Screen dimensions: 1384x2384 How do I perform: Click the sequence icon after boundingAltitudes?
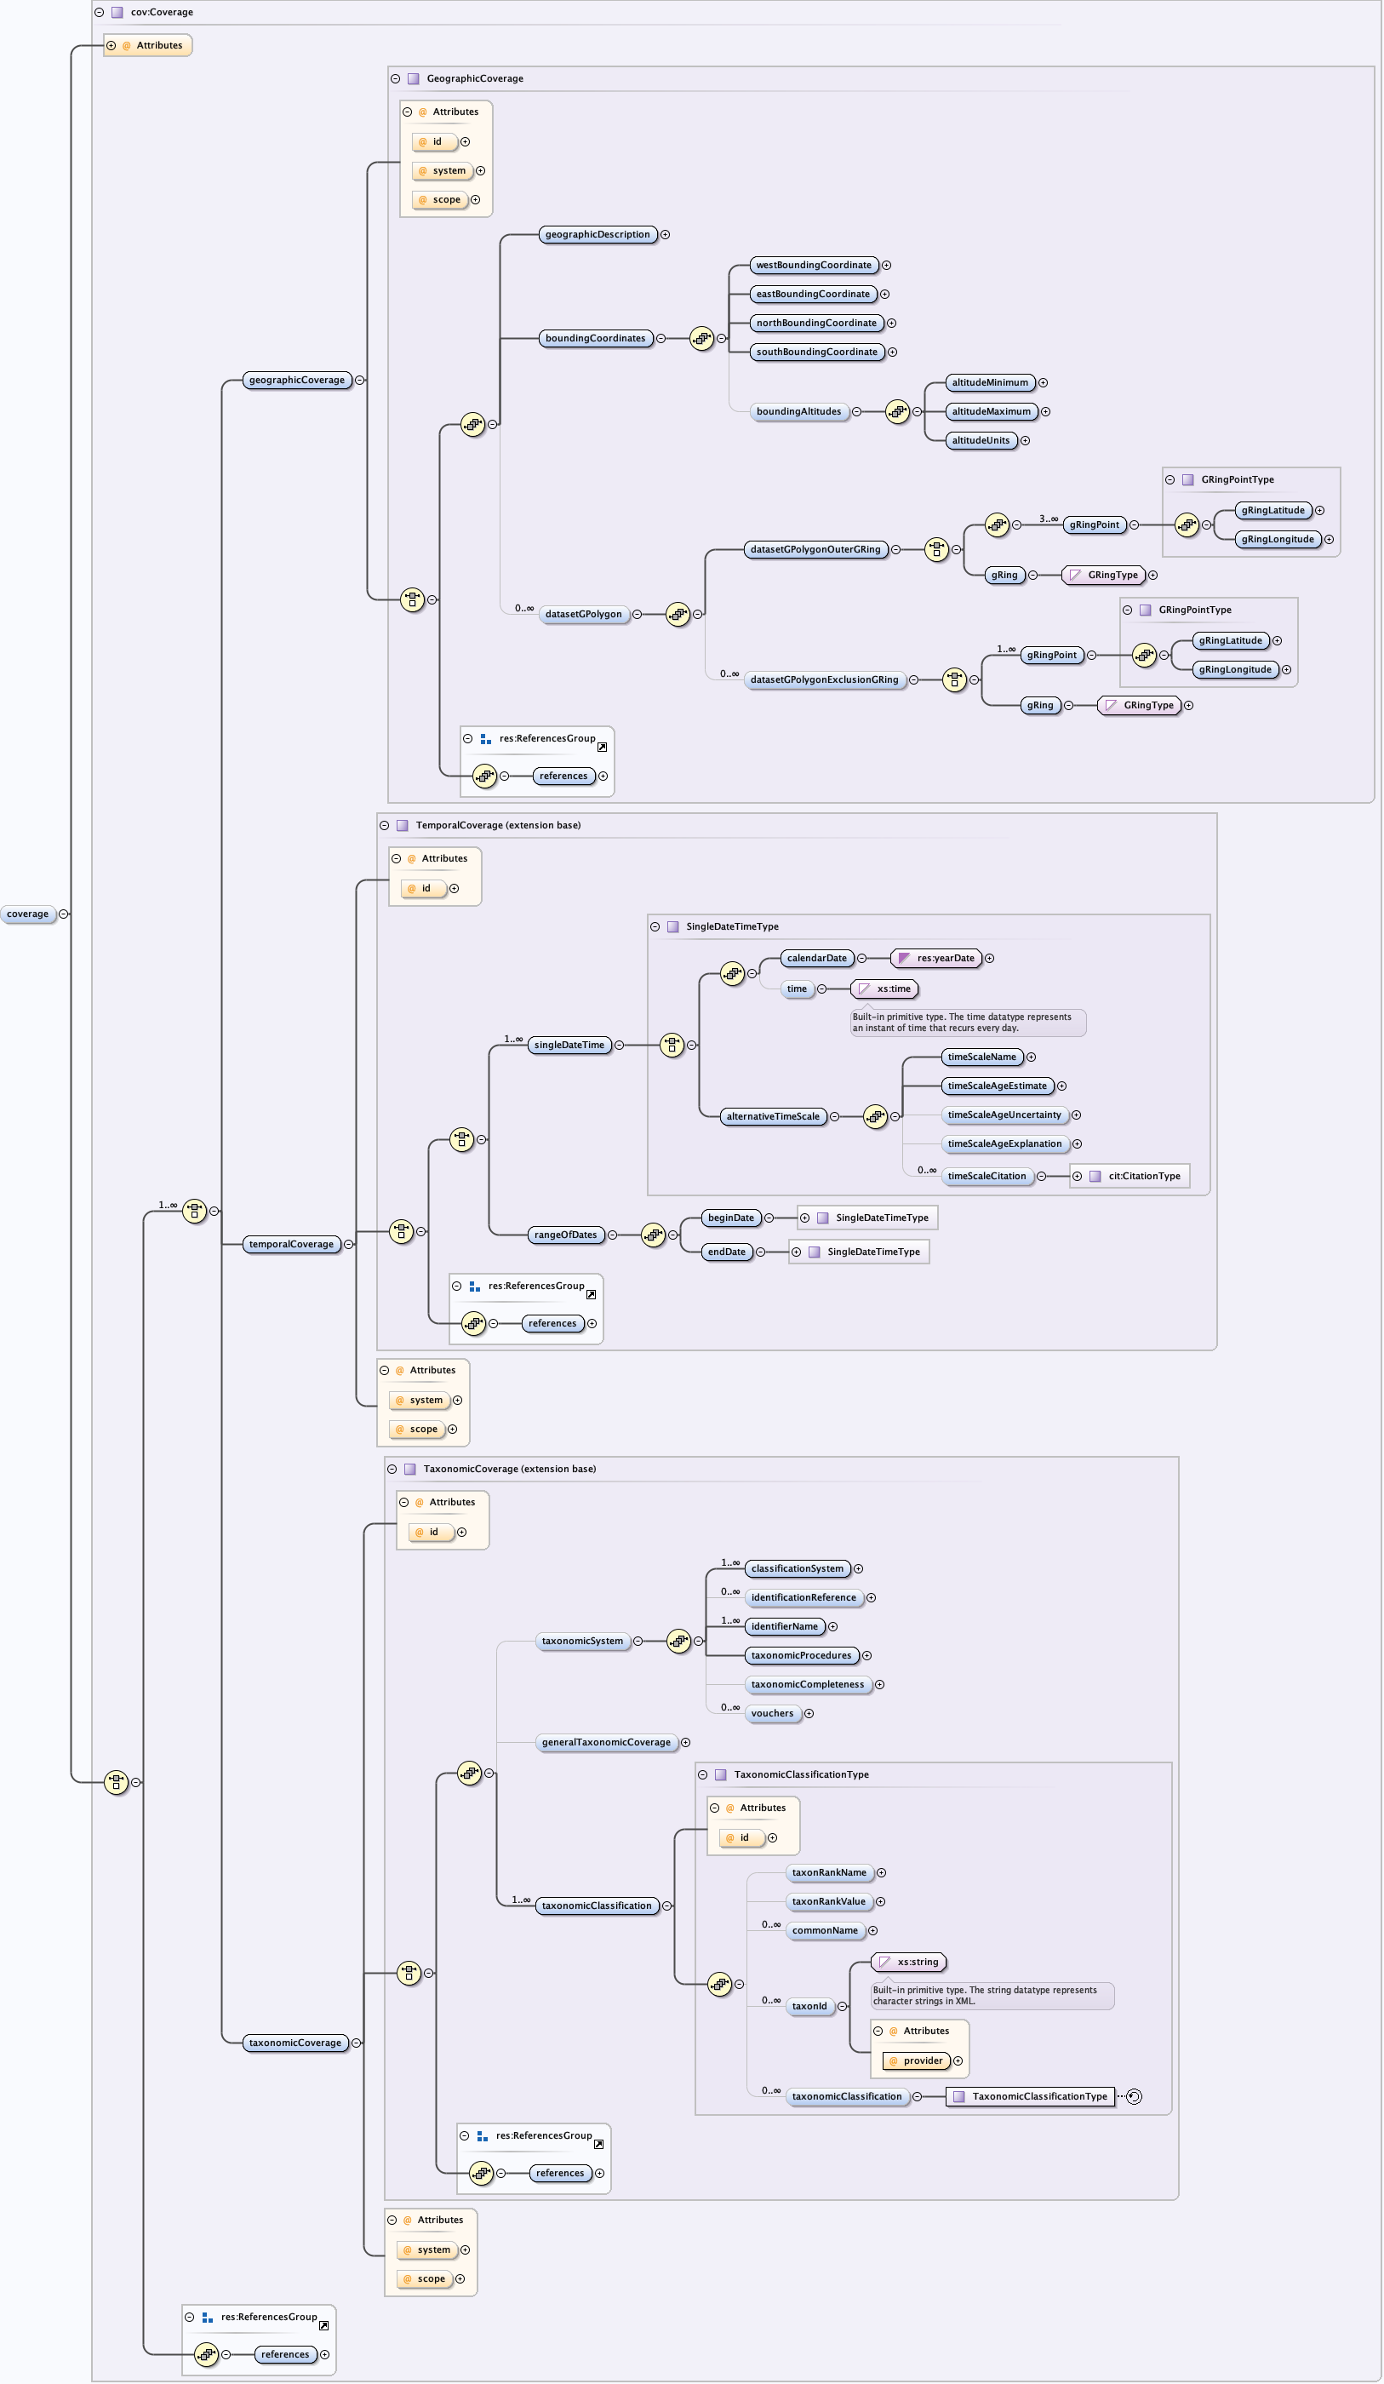coord(897,411)
